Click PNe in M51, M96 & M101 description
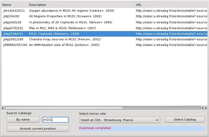 click(x=62, y=28)
